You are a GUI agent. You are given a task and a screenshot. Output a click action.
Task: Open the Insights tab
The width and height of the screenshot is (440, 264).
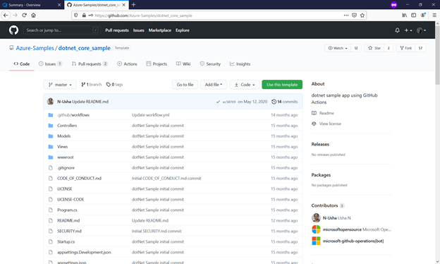pyautogui.click(x=240, y=64)
